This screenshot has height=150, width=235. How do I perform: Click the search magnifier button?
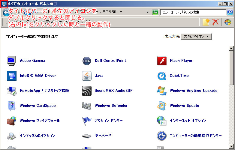[230, 12]
